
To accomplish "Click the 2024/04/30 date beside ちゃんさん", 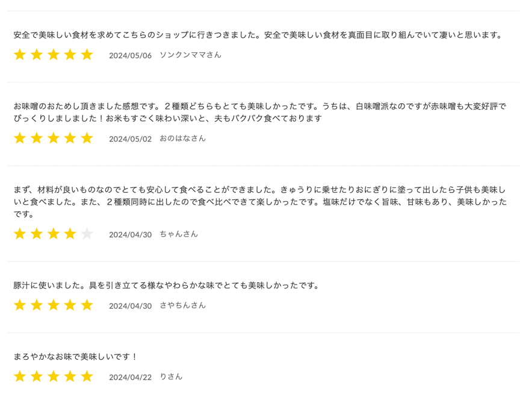I will [130, 235].
